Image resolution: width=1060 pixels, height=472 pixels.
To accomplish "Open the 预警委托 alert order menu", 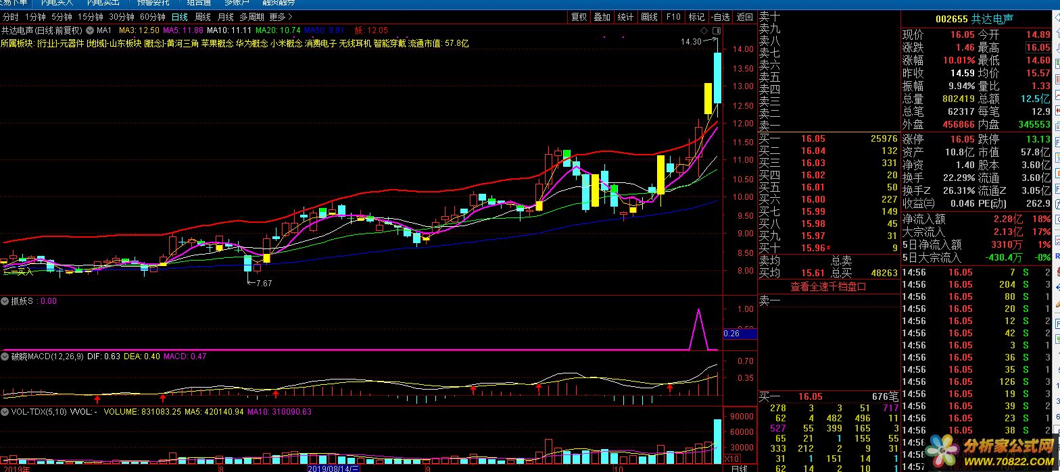I will 154,3.
